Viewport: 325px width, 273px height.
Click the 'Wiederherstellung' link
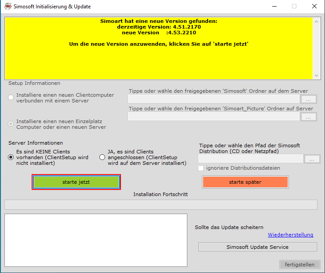coord(290,235)
